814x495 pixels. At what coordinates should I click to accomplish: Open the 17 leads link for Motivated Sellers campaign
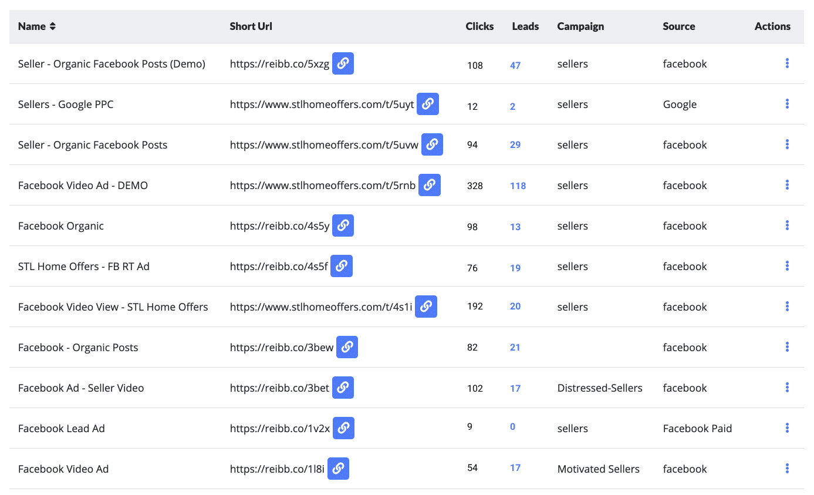515,467
